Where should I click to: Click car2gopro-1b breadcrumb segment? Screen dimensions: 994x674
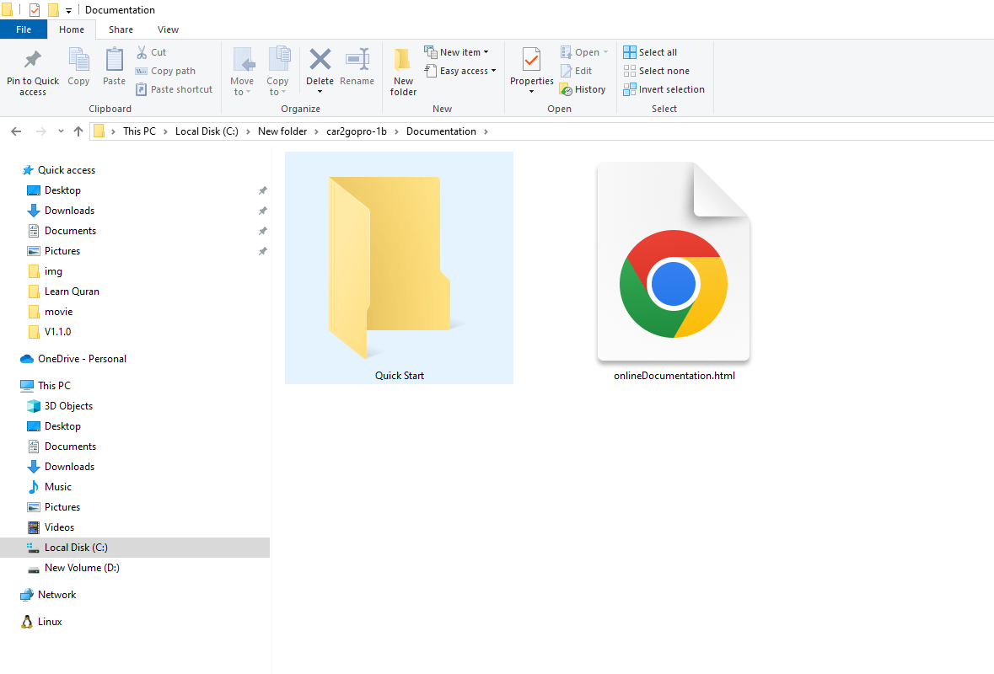click(357, 131)
